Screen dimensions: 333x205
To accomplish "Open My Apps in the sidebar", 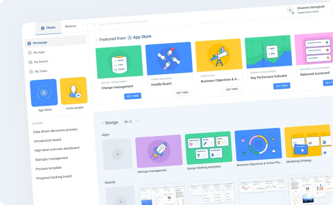I will (x=39, y=52).
